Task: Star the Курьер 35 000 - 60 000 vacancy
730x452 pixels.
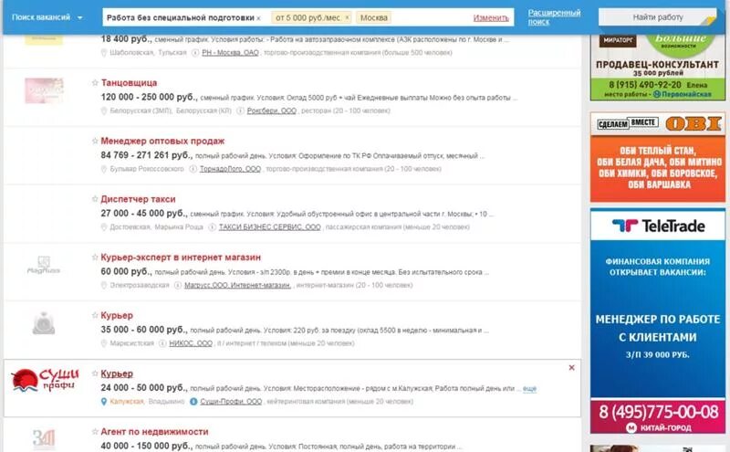Action: coord(95,315)
